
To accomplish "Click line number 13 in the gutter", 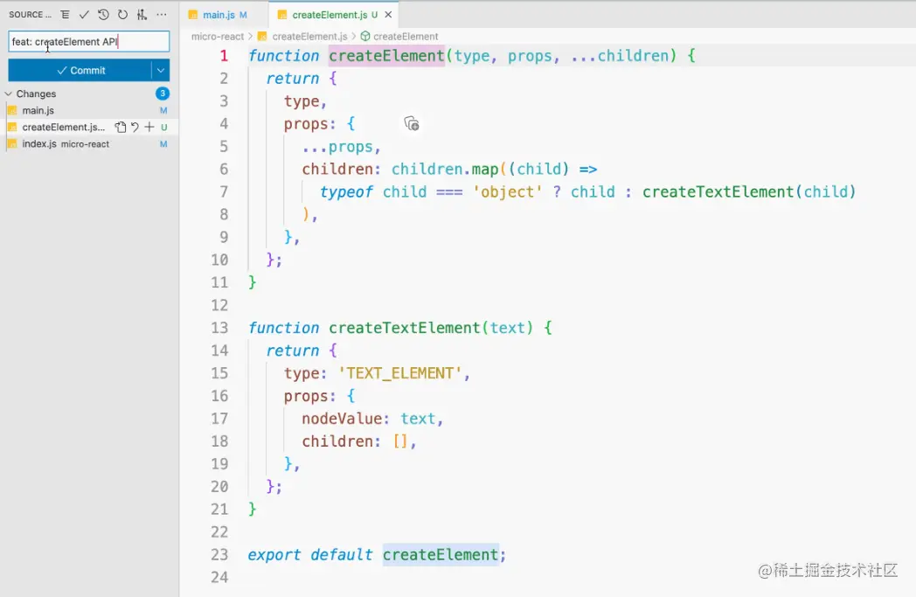I will tap(219, 328).
